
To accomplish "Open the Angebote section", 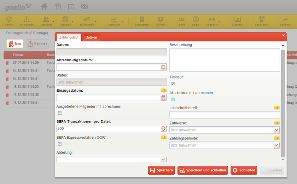I will pos(212,21).
